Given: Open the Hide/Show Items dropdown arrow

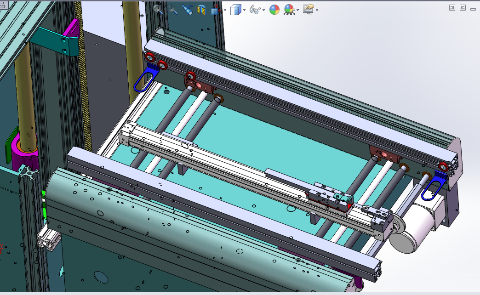Looking at the screenshot, I should [263, 10].
